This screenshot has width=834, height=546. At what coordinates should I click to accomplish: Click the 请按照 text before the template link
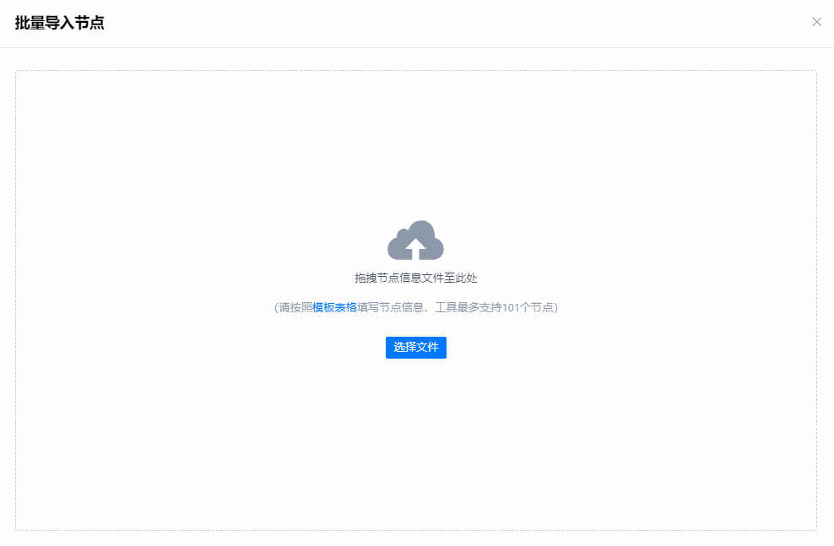(295, 307)
